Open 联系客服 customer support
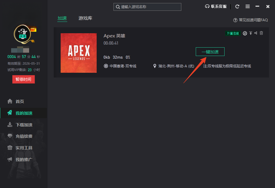Screen dimensions: 275x188 tap(216, 7)
